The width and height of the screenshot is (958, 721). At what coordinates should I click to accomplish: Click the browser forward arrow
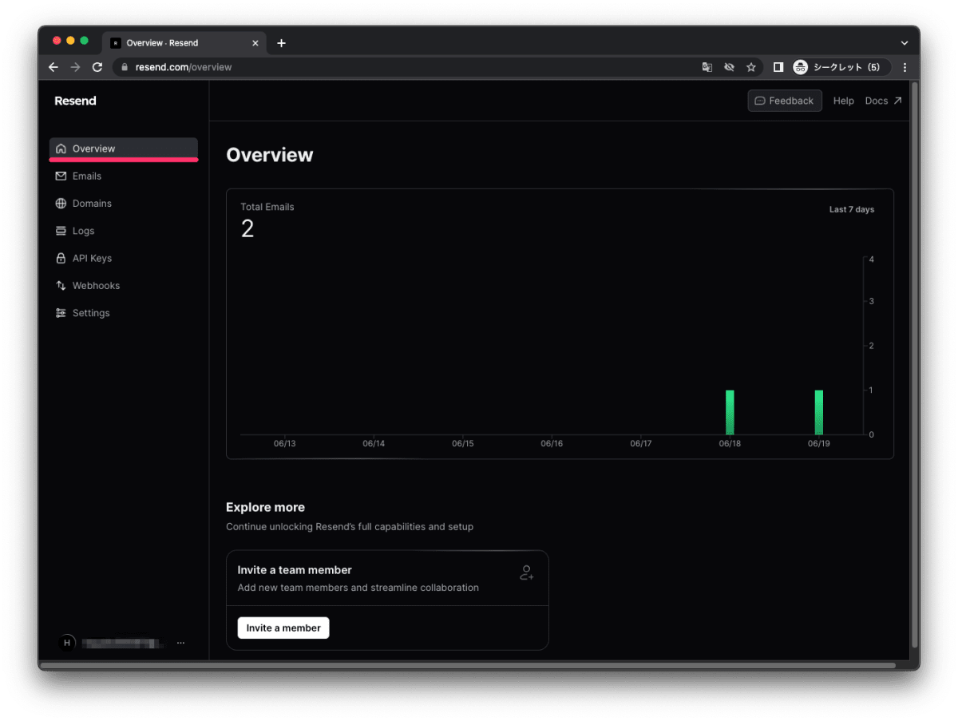tap(75, 67)
